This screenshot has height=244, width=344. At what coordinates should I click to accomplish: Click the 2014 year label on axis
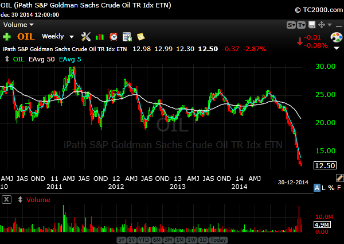coord(239,187)
